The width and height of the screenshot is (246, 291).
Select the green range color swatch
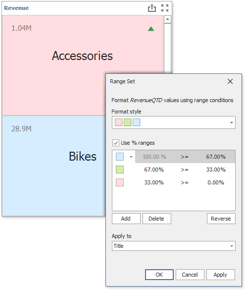[x=120, y=170]
